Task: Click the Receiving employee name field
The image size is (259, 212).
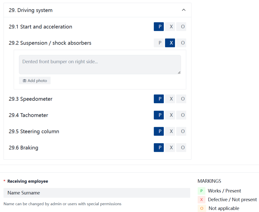Action: pyautogui.click(x=97, y=193)
